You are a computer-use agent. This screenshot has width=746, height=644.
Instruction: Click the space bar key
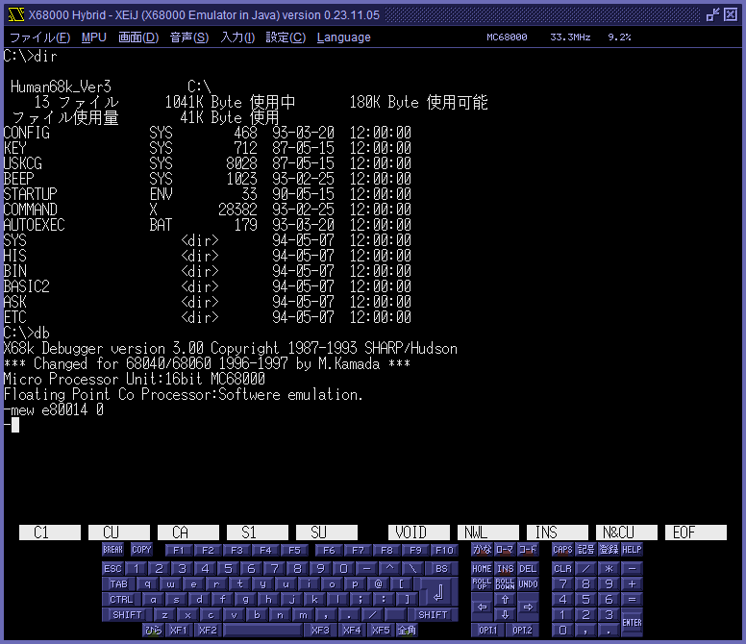(263, 631)
